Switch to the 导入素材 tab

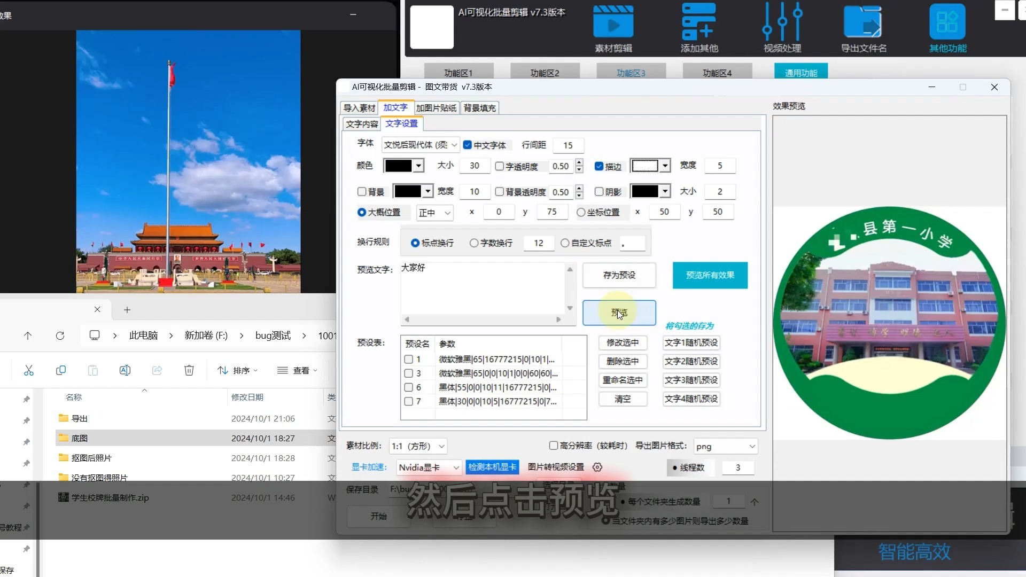(359, 108)
